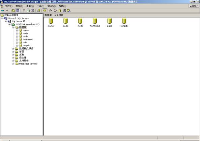Click the Register Server toolbar icon

55,10
